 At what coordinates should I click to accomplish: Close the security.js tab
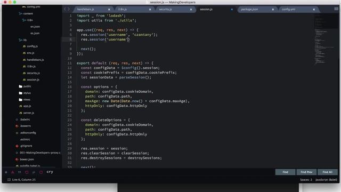[x=191, y=10]
